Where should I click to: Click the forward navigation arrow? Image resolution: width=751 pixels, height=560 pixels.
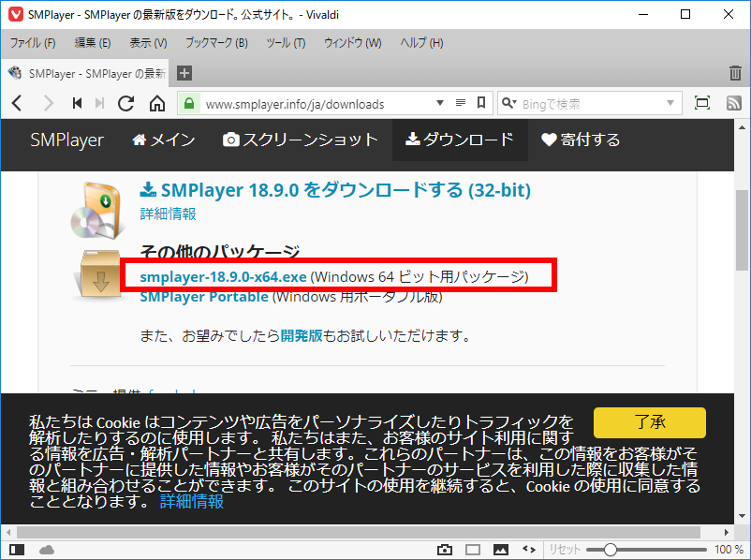[x=48, y=103]
